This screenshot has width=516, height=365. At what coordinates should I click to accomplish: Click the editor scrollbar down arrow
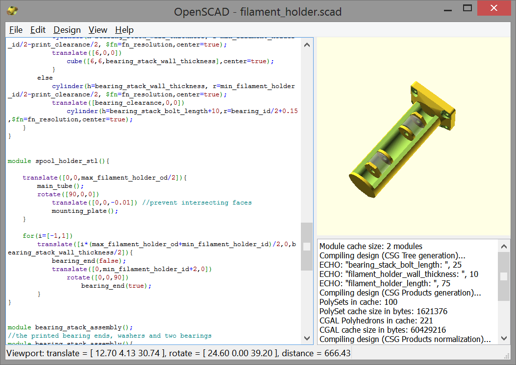[x=307, y=338]
